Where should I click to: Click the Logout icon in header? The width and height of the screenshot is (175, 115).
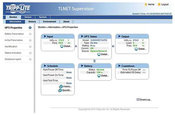pyautogui.click(x=159, y=5)
